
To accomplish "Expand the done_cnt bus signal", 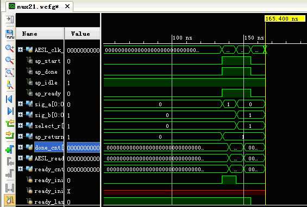I will [x=20, y=147].
